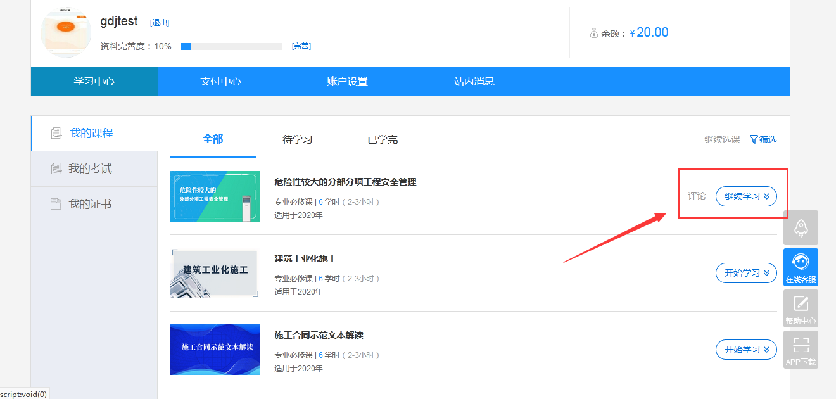Switch to the 待学习 tab
This screenshot has width=836, height=399.
pyautogui.click(x=297, y=139)
